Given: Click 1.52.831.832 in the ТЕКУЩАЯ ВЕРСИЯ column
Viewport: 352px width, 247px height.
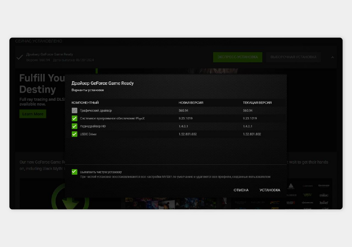Looking at the screenshot, I should 252,134.
